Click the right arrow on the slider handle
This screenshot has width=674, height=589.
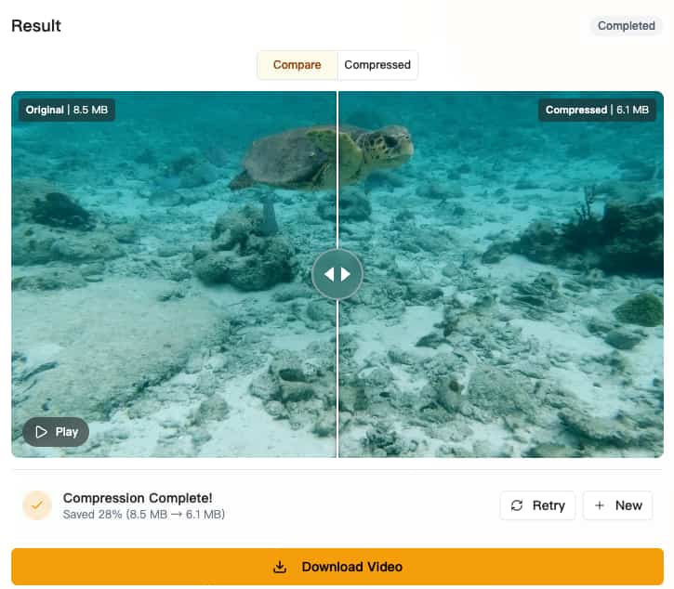[347, 274]
